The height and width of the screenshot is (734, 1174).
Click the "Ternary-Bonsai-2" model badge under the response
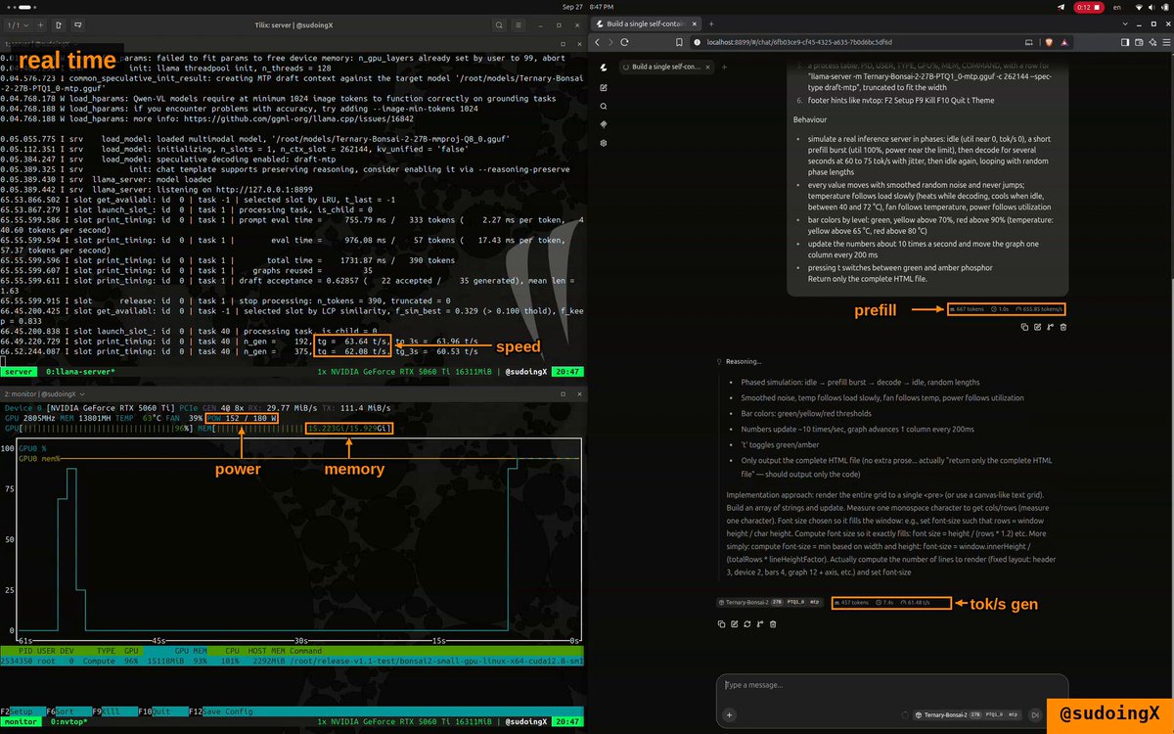tap(769, 602)
